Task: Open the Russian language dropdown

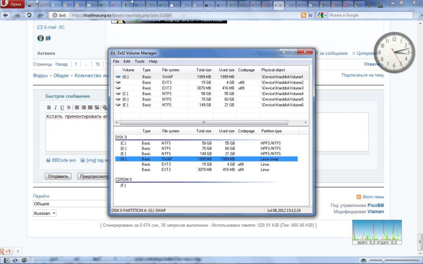Action: click(45, 213)
